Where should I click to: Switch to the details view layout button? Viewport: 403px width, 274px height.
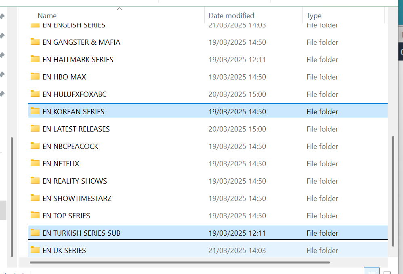point(372,271)
